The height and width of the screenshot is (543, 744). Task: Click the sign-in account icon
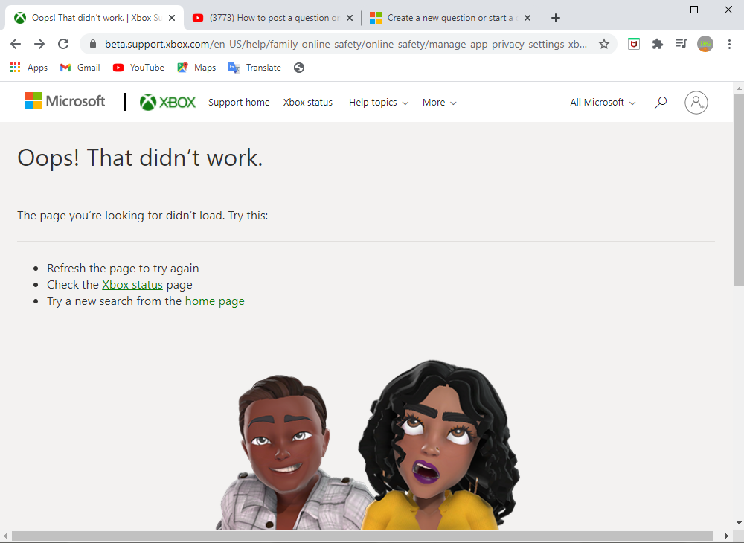pos(696,102)
